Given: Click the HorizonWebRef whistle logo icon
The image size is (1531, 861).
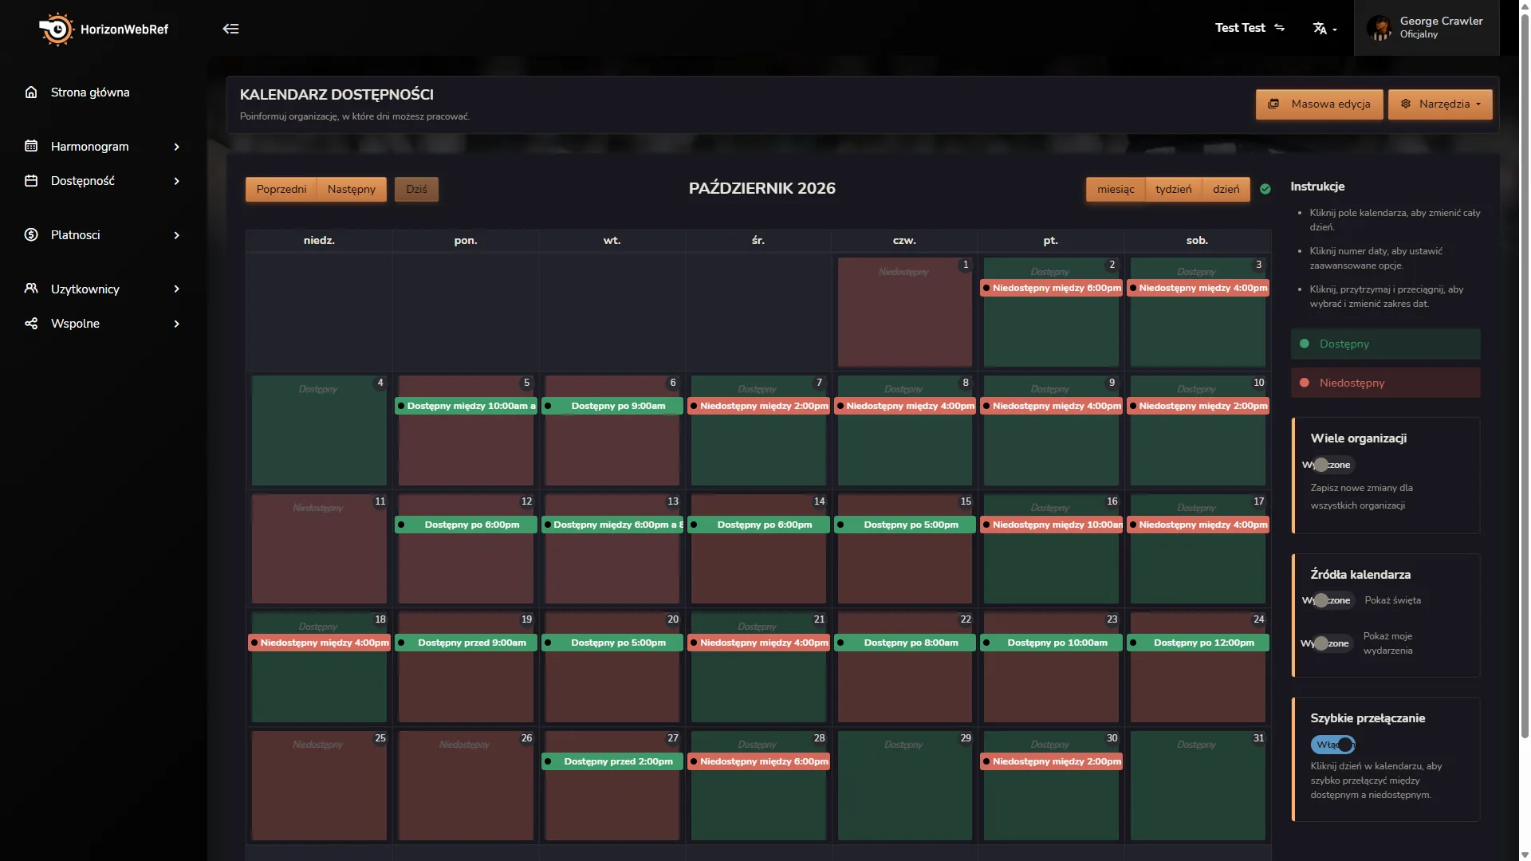Looking at the screenshot, I should point(56,29).
